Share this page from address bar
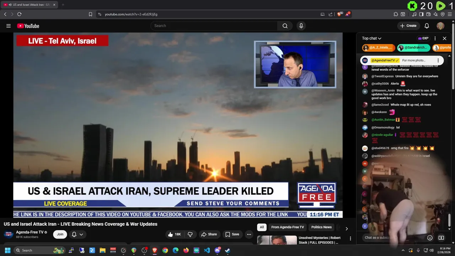455x256 pixels. (331, 14)
